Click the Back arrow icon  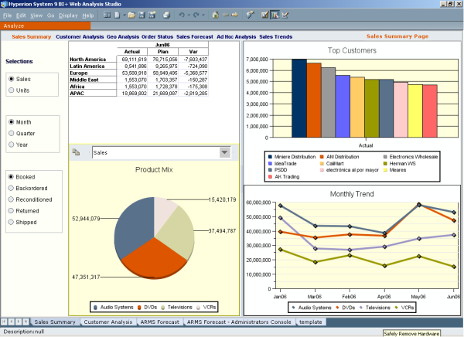coord(226,15)
